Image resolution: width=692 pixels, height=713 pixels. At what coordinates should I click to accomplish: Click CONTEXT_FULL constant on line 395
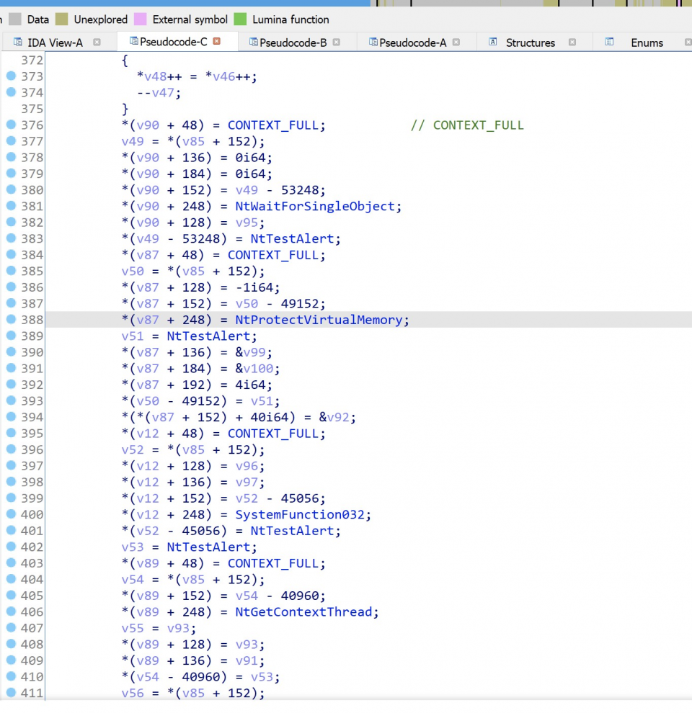tap(273, 434)
